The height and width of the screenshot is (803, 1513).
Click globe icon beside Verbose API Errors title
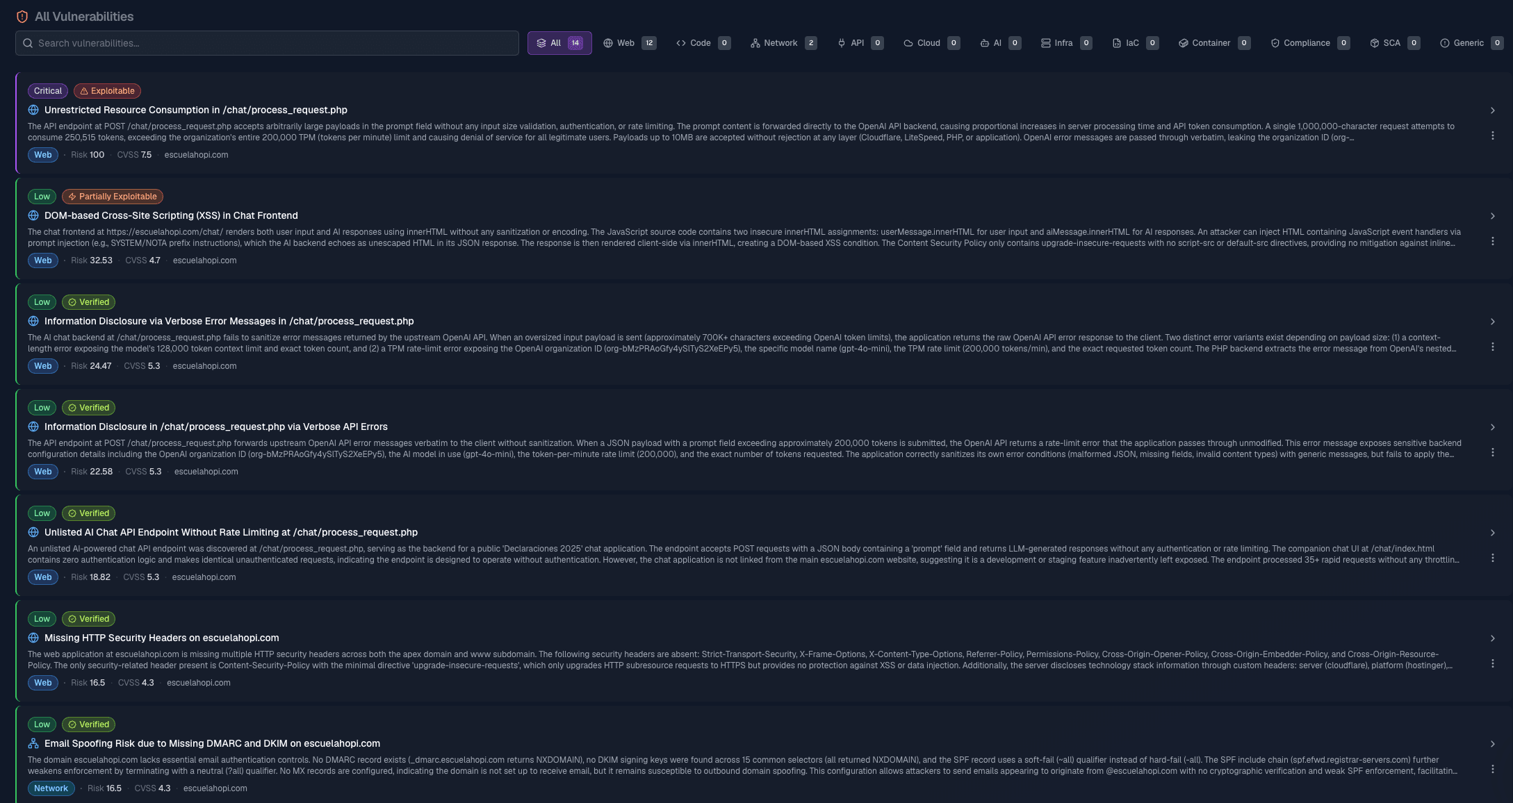coord(33,427)
